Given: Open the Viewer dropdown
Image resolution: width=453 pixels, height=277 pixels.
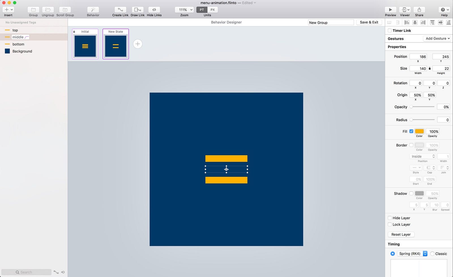Looking at the screenshot, I should point(405,10).
